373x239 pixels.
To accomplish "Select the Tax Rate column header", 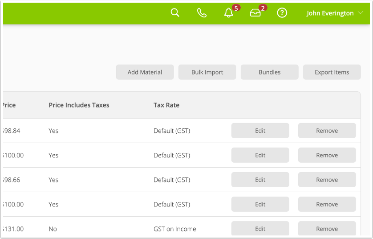I will pos(166,105).
